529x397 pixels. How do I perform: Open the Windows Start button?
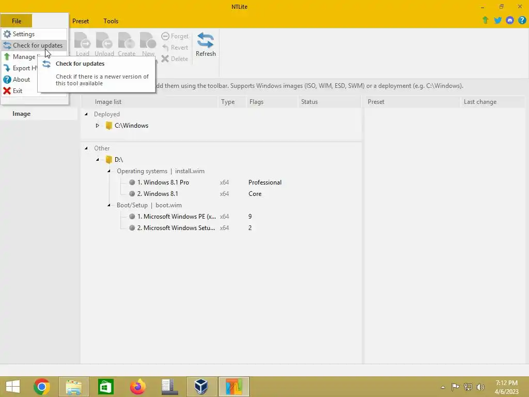pos(13,387)
